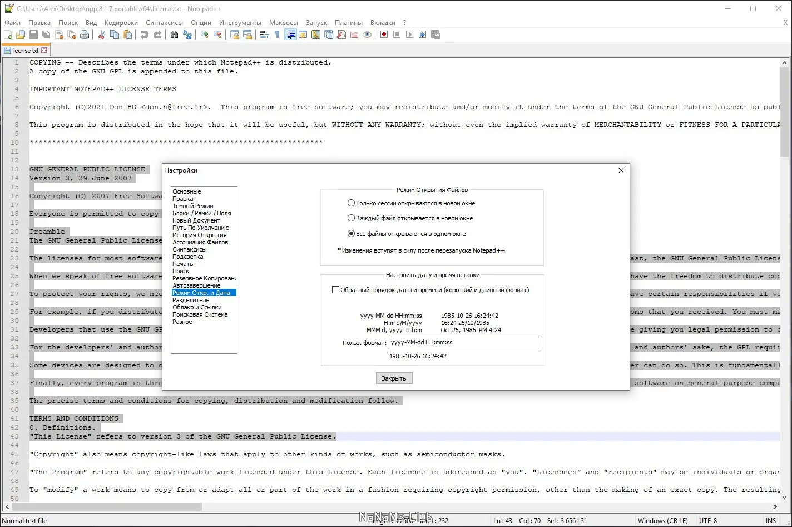
Task: Click the Save recorded macro toolbar icon
Action: pos(435,35)
